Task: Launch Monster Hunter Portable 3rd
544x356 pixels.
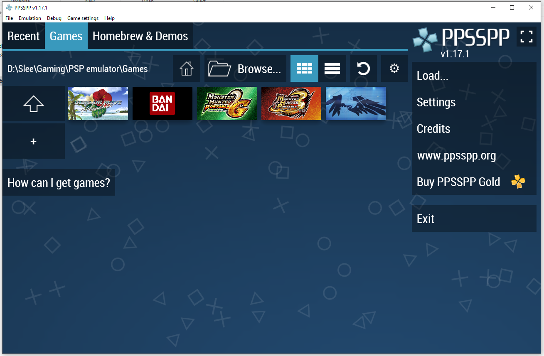Action: [291, 103]
